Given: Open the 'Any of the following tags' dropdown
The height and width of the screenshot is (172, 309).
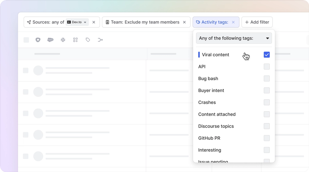Looking at the screenshot, I should (x=234, y=38).
